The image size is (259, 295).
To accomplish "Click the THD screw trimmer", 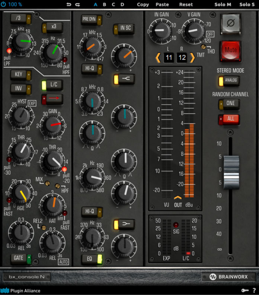I will [x=203, y=47].
